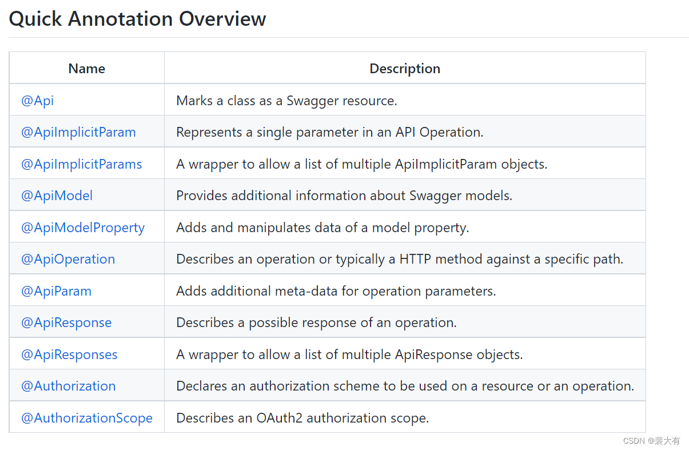Open the @Authorization annotation page

[x=68, y=385]
